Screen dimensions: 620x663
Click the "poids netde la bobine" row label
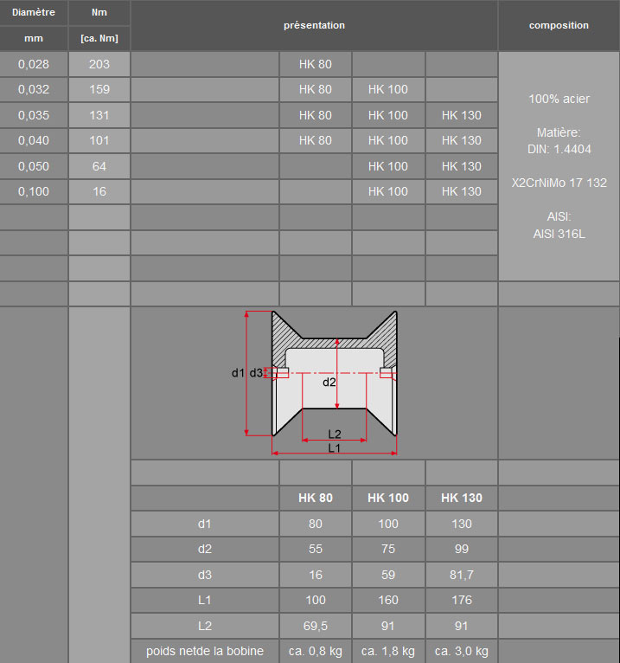(x=204, y=651)
